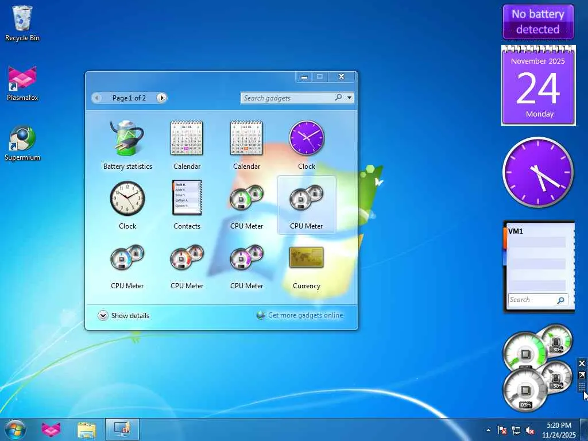Click the No battery detected desktop gadget
The height and width of the screenshot is (441, 588).
(538, 22)
